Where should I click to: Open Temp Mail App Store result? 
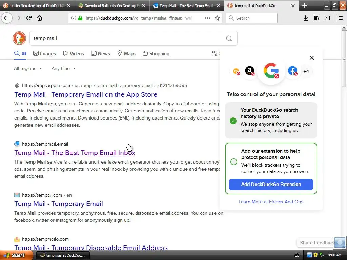(x=86, y=95)
